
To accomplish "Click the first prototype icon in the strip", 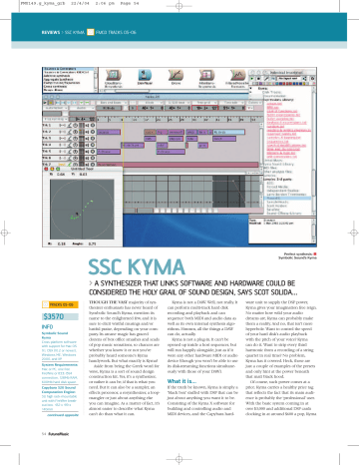I will pyautogui.click(x=114, y=75).
